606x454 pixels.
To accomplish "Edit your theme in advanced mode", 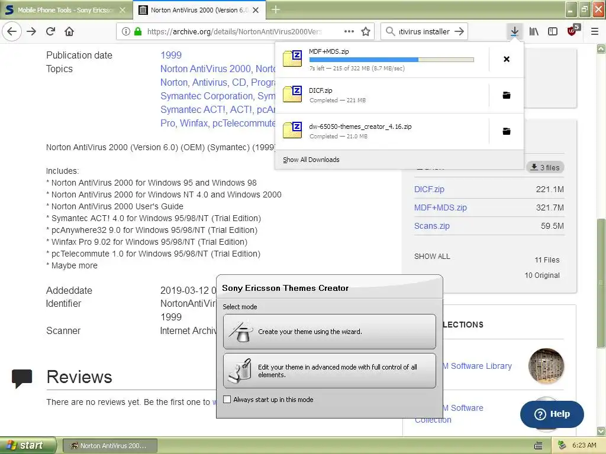I will (329, 371).
